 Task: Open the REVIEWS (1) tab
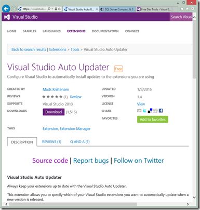[x=51, y=142]
